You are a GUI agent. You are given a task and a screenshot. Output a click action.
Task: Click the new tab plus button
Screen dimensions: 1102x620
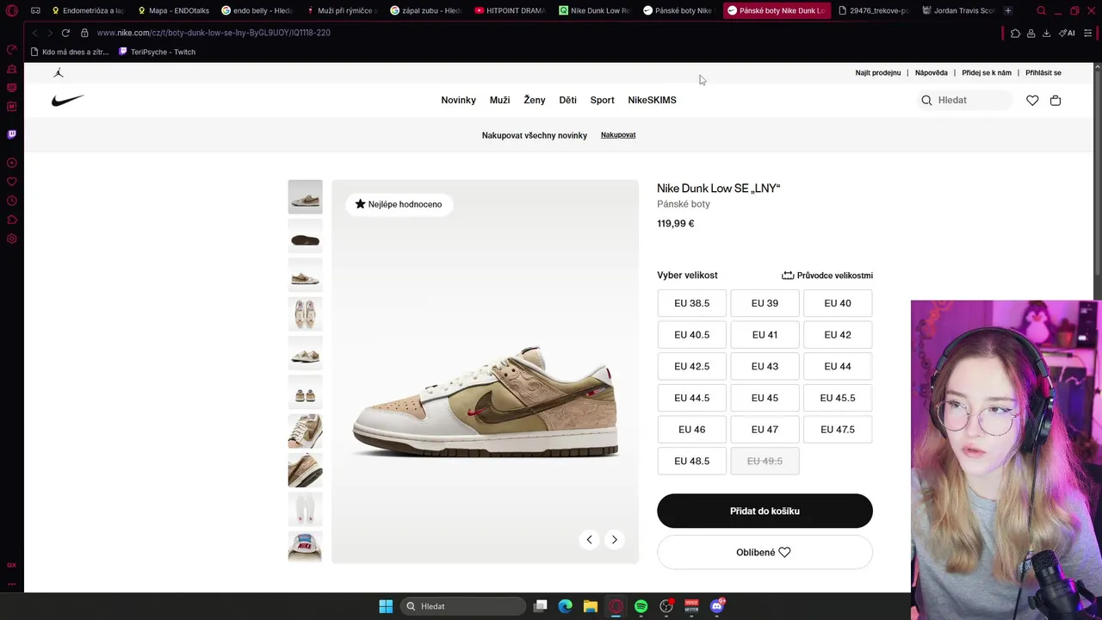(x=1007, y=10)
